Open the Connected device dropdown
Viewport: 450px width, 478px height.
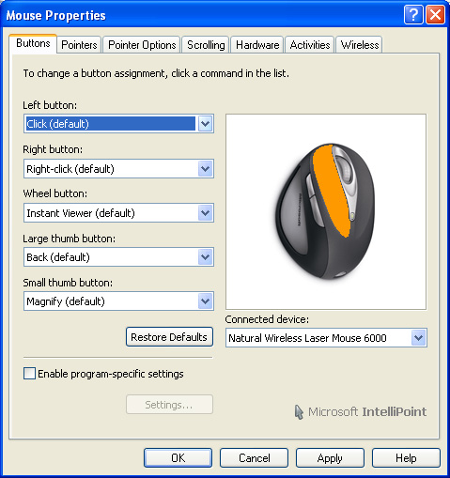click(326, 338)
